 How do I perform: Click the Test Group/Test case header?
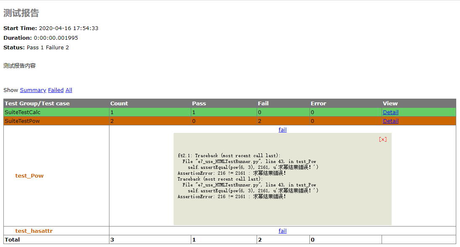tap(37, 104)
